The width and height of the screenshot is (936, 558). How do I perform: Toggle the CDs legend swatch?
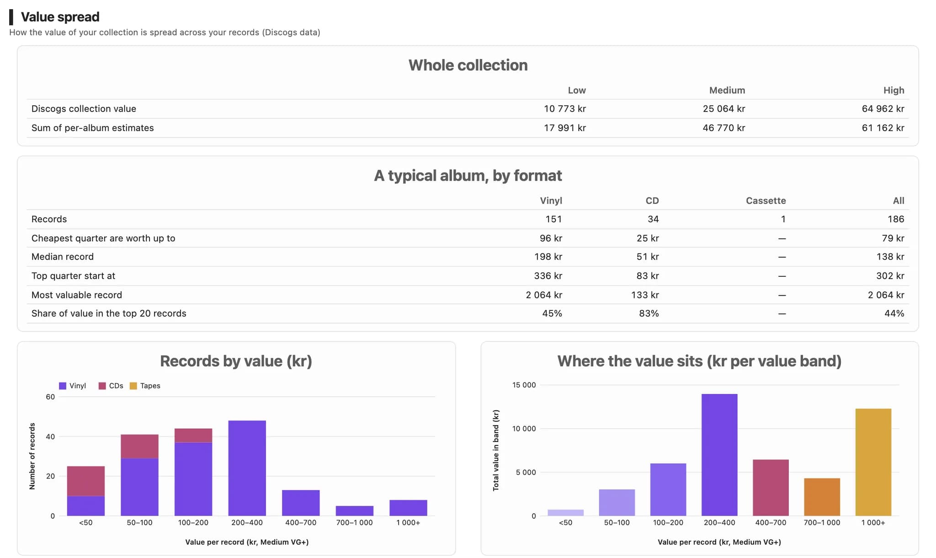(x=102, y=386)
